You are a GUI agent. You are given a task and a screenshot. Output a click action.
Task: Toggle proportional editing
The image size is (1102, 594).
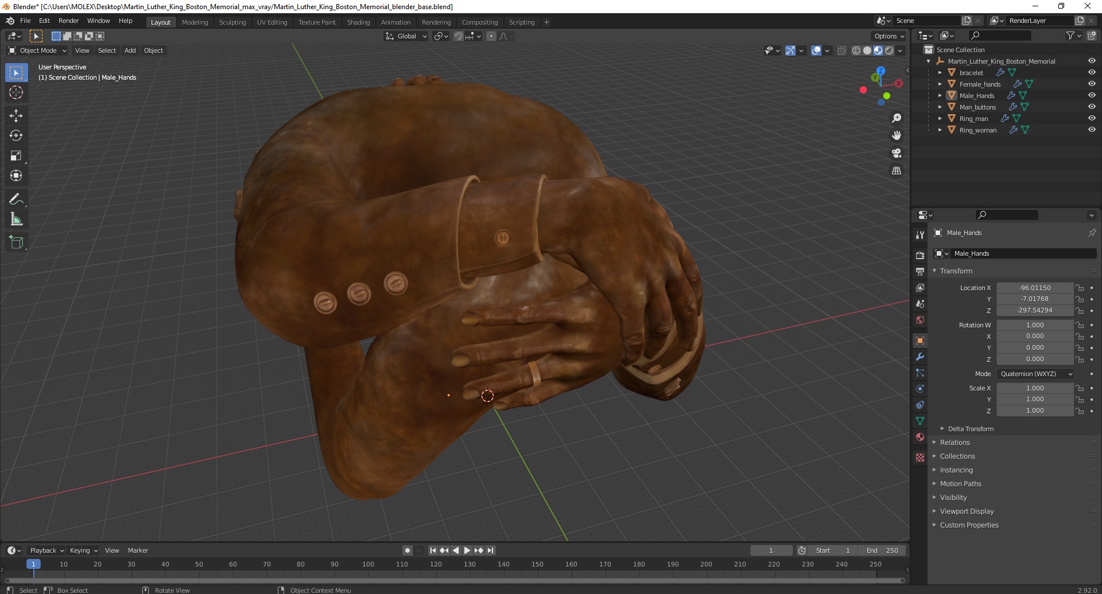click(x=491, y=36)
